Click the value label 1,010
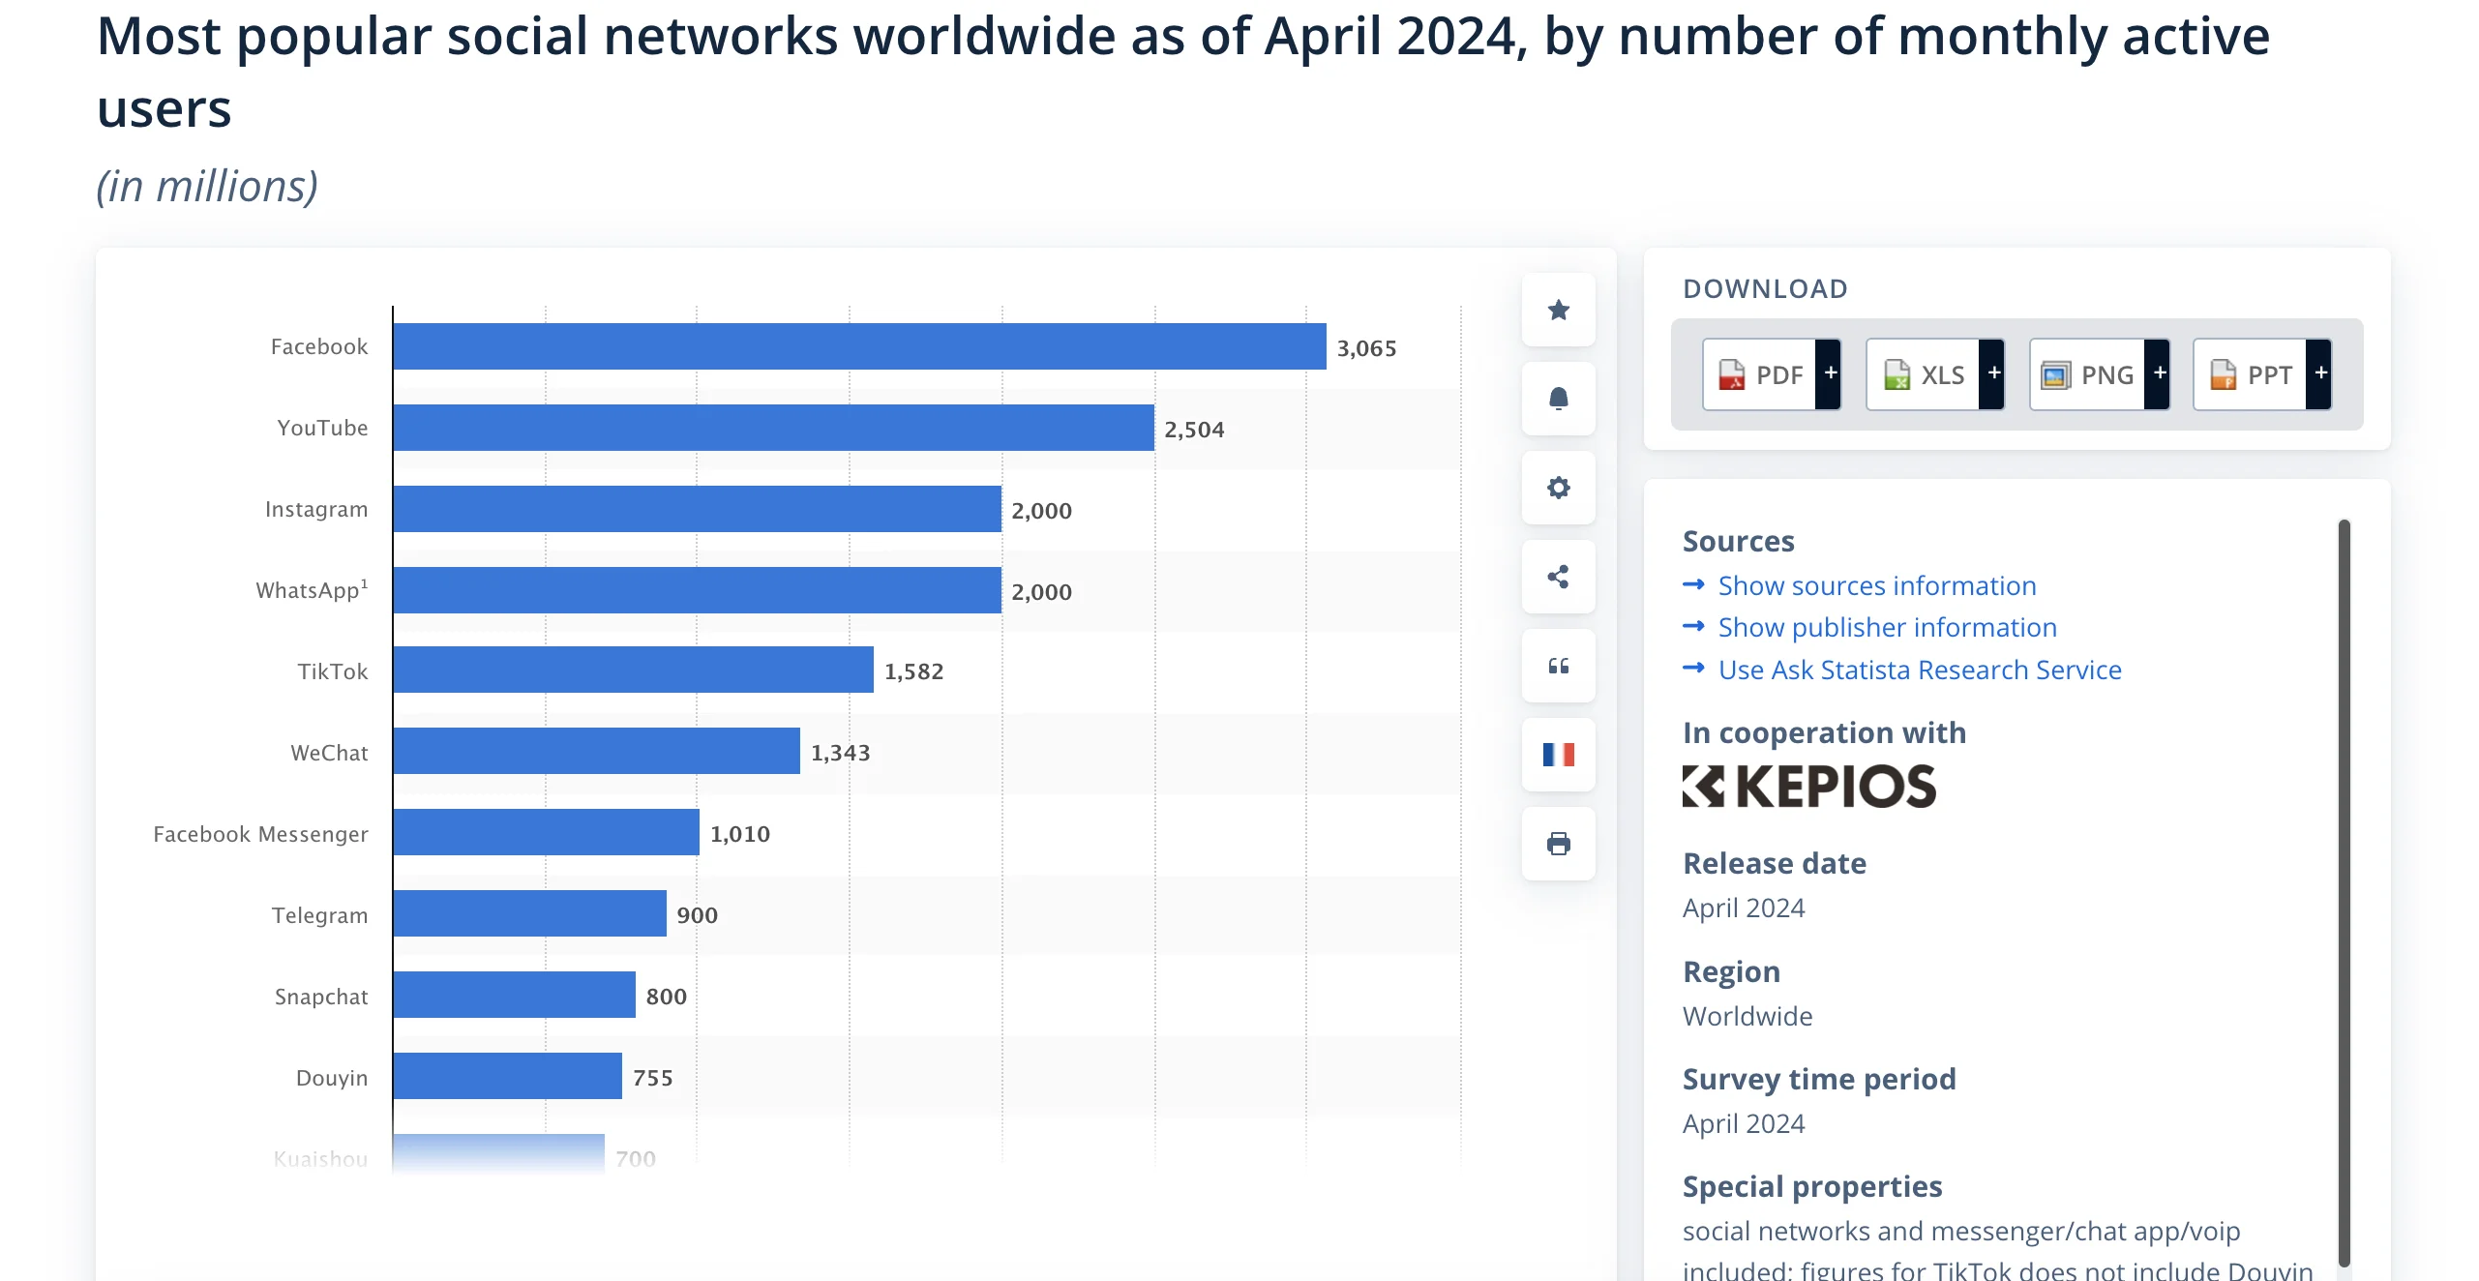Image resolution: width=2479 pixels, height=1281 pixels. (x=740, y=834)
